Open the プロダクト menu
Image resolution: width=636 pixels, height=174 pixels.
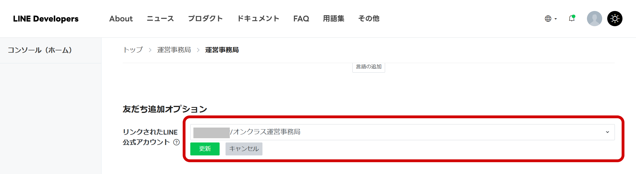point(205,19)
